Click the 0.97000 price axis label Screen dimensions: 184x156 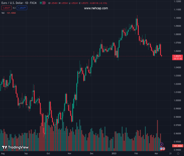pos(177,125)
